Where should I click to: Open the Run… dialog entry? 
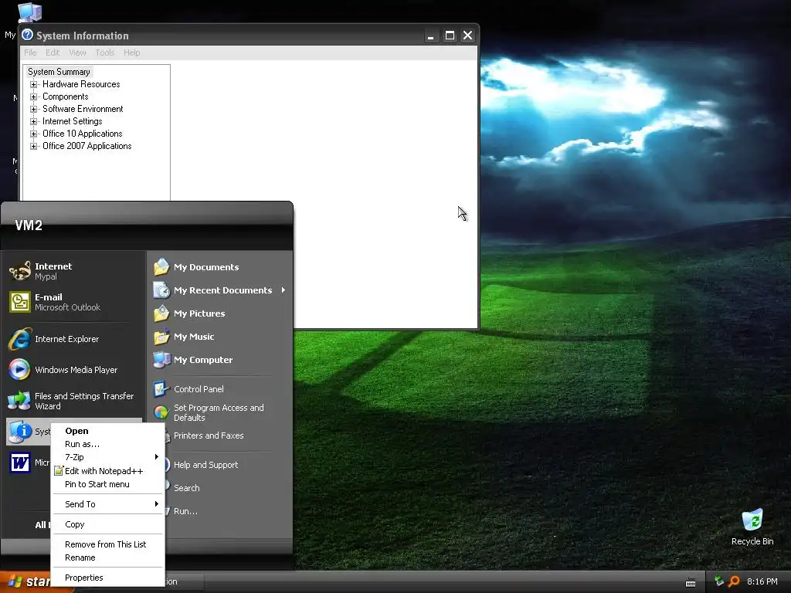(185, 511)
